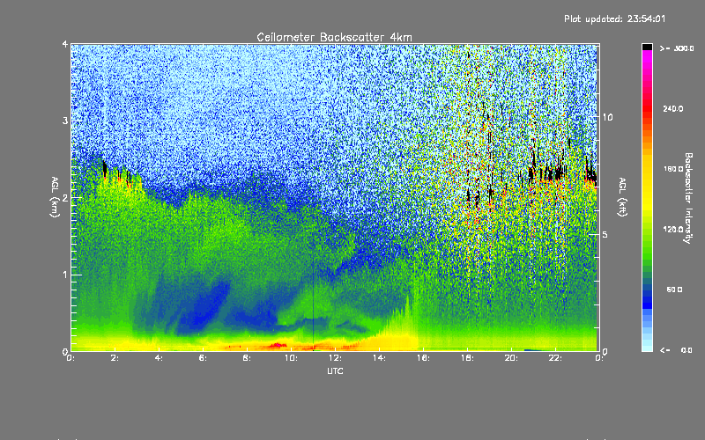This screenshot has width=705, height=440.
Task: Click the '14:' UTC tick label
Action: point(379,358)
